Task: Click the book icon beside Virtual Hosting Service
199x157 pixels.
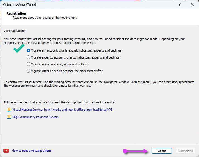Action: [9, 110]
